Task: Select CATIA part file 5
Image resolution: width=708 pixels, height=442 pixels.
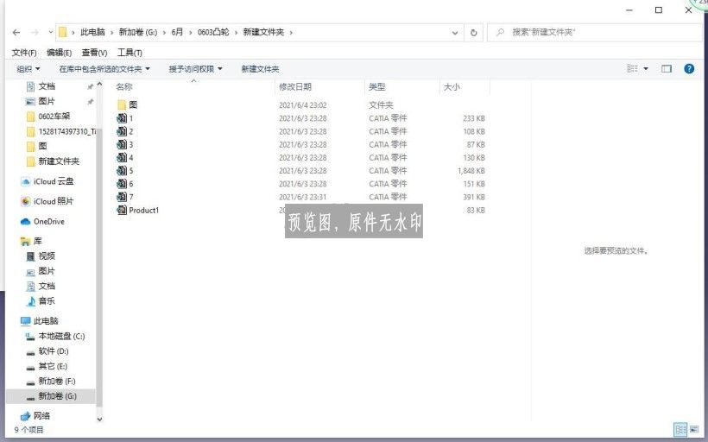Action: 124,171
